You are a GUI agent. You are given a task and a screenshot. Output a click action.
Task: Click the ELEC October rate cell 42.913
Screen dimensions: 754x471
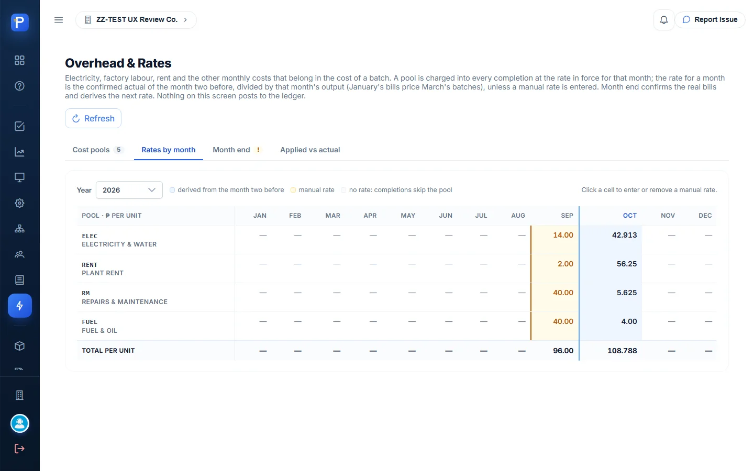pyautogui.click(x=611, y=240)
